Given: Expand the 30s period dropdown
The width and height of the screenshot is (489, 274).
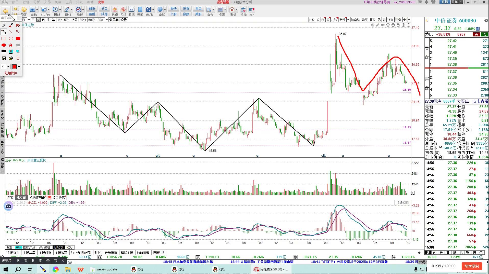Looking at the screenshot, I should pyautogui.click(x=106, y=20).
